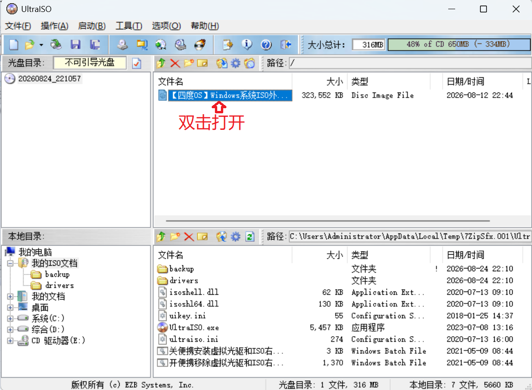Open the 操作(A) menu
This screenshot has width=532, height=390.
coord(54,26)
